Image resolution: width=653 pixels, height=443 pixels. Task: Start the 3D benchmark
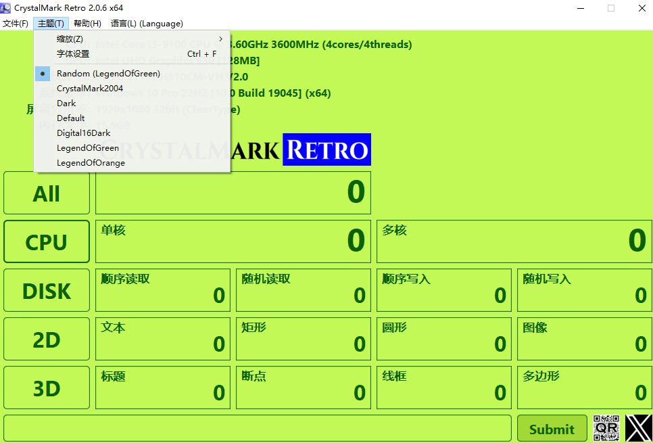pyautogui.click(x=47, y=388)
